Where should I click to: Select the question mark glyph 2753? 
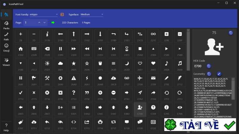click(x=73, y=95)
